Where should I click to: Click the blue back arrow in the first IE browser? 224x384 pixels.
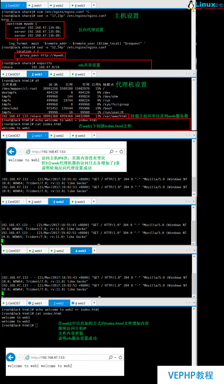(11, 152)
